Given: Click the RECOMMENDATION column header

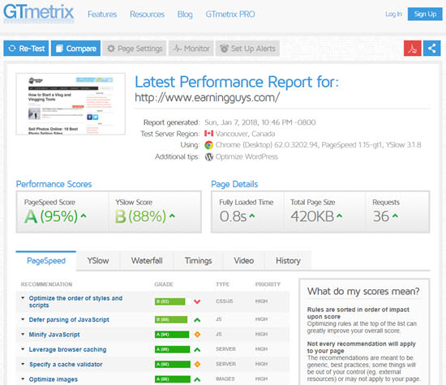Looking at the screenshot, I should tap(47, 284).
